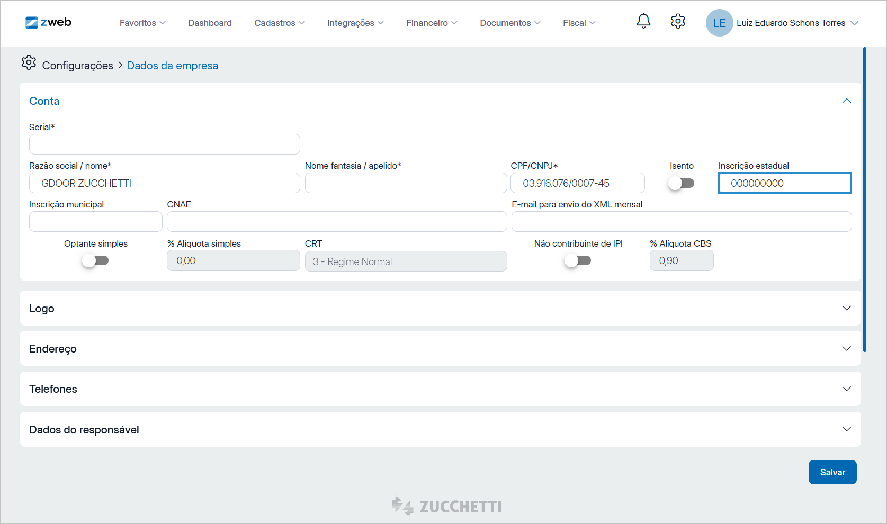Enable the Optante simples switch
This screenshot has height=524, width=887.
tap(95, 260)
